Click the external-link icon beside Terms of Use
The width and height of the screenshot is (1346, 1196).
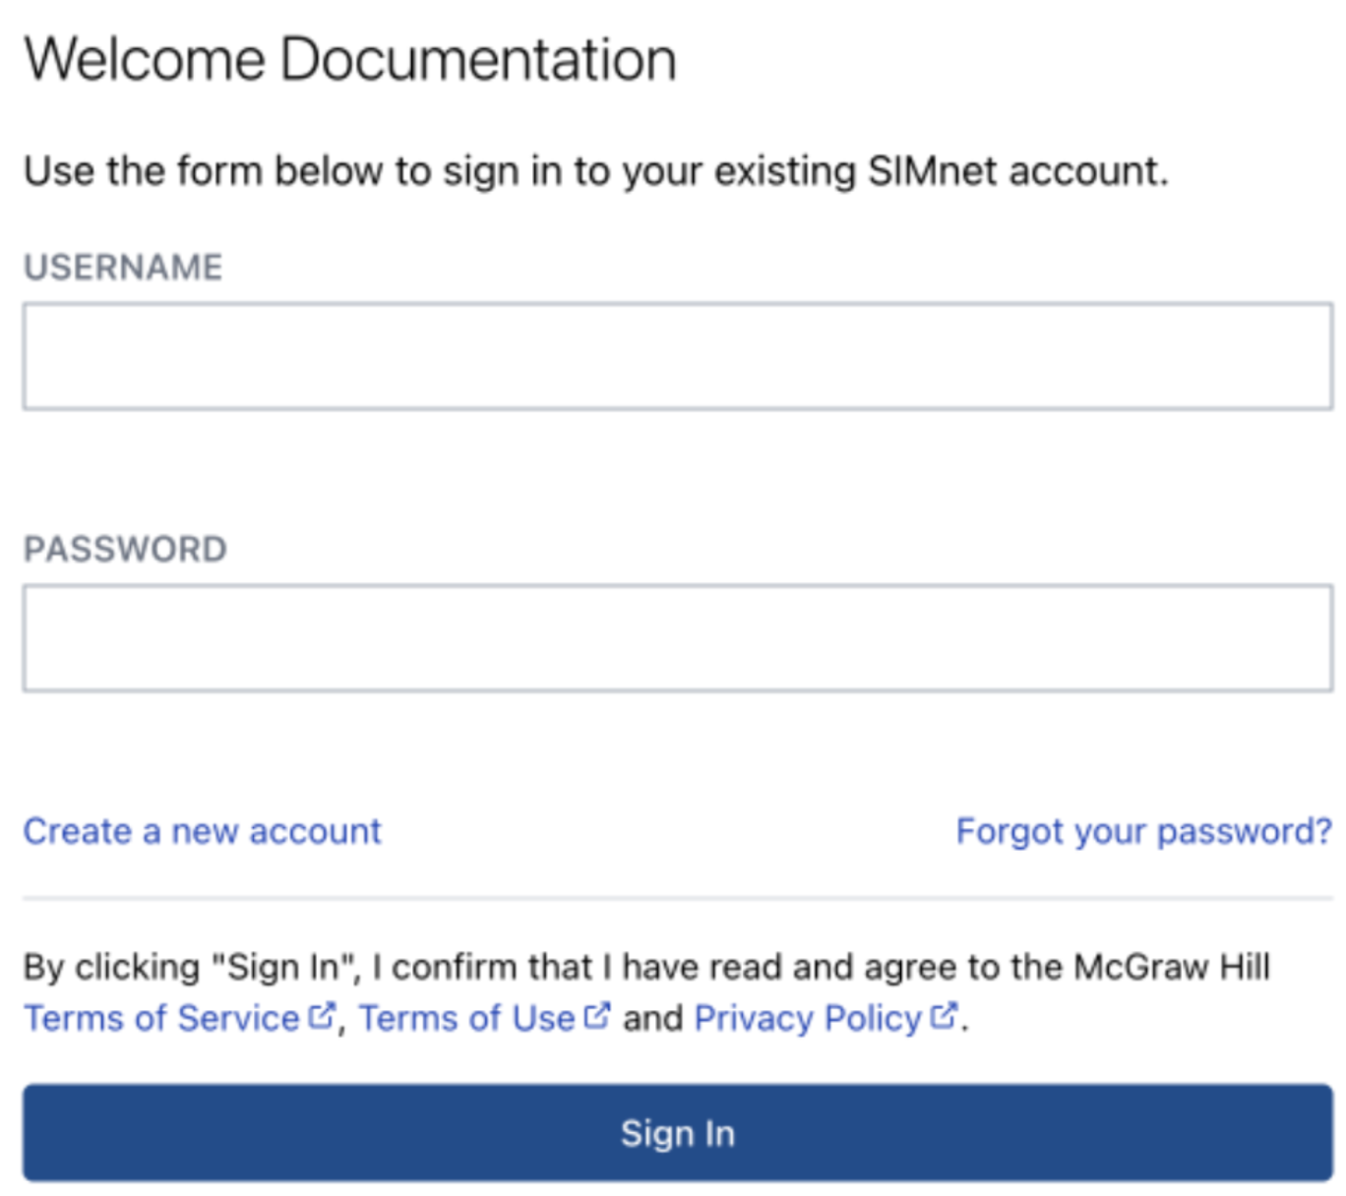597,1016
